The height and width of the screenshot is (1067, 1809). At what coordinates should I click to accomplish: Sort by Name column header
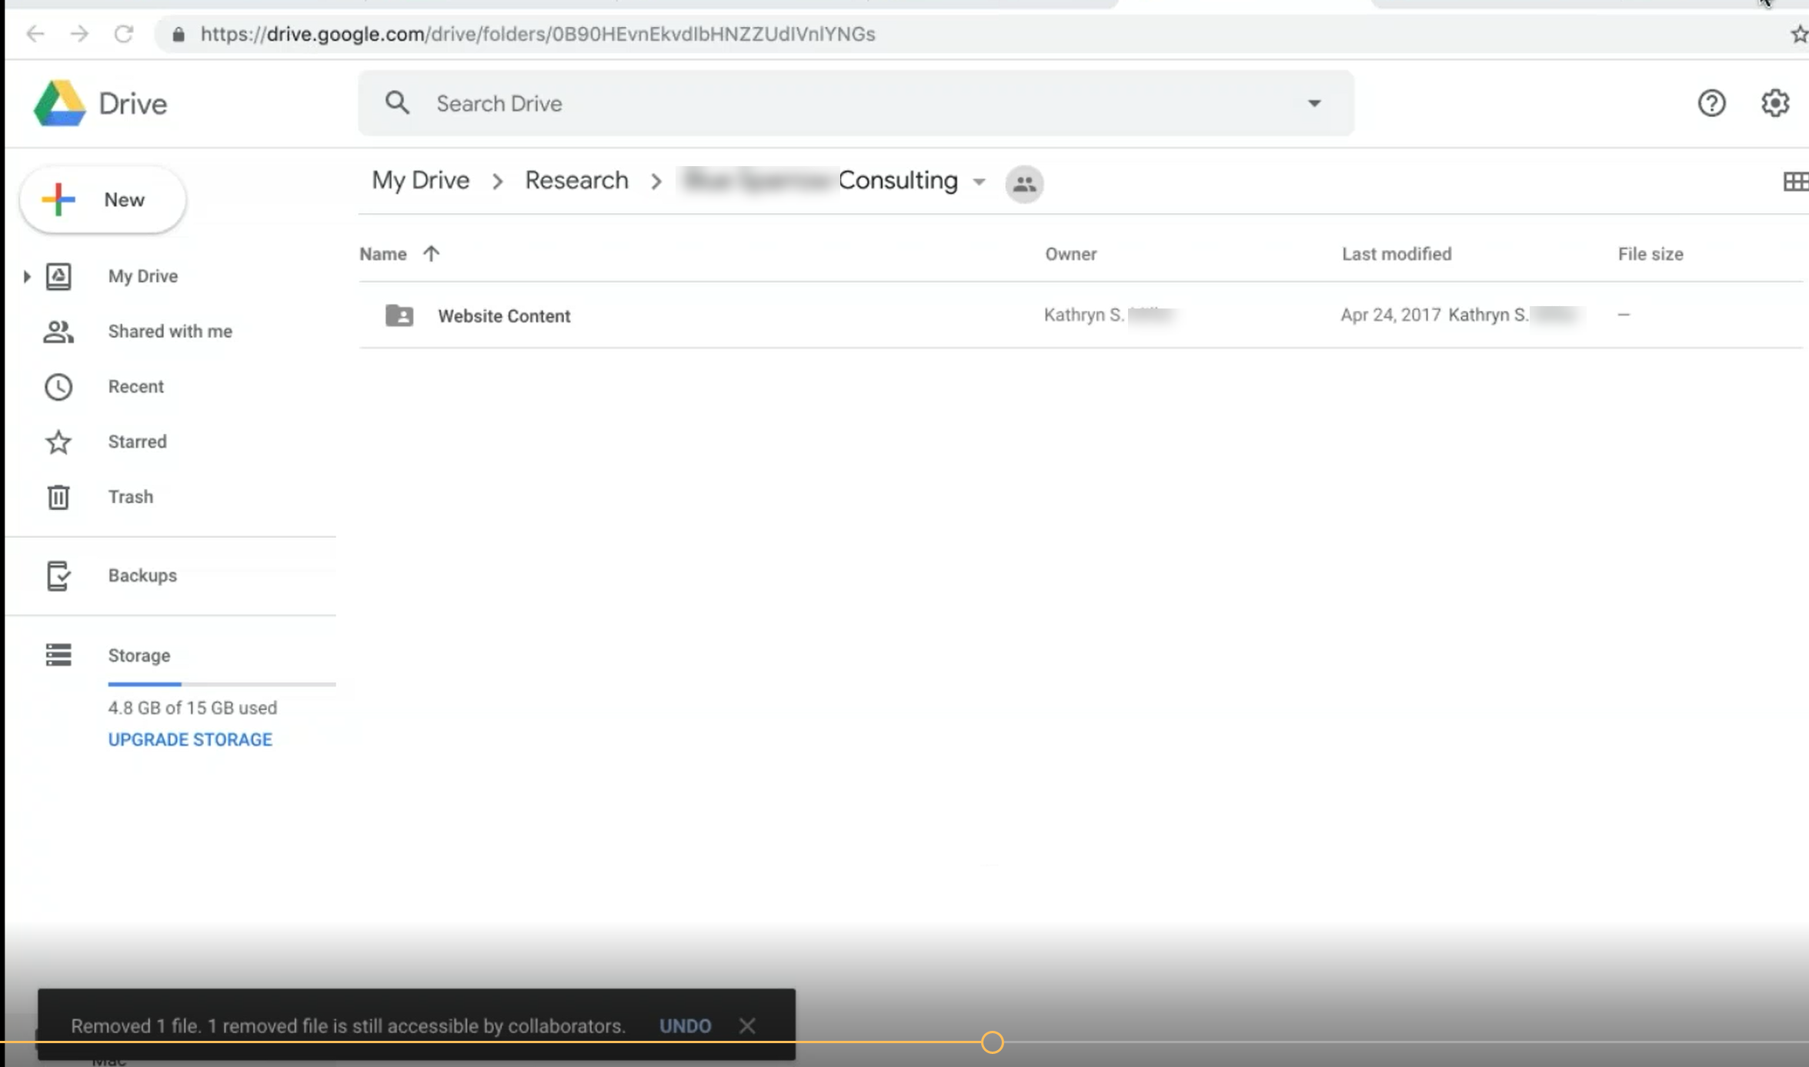(x=383, y=254)
